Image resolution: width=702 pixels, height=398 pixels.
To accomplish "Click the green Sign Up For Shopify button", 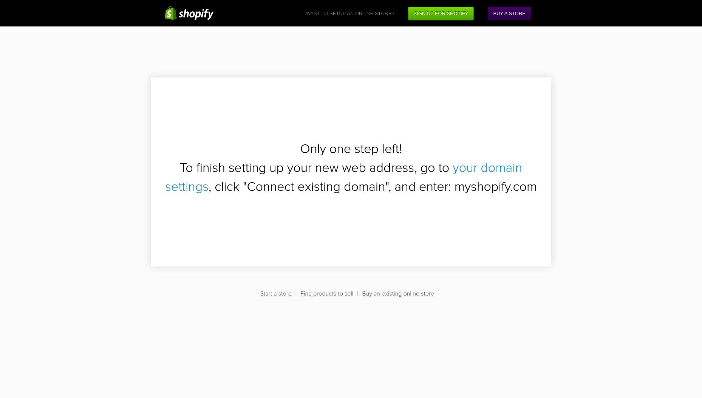I will point(441,14).
